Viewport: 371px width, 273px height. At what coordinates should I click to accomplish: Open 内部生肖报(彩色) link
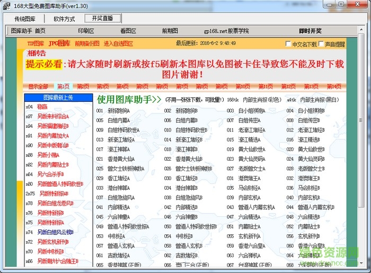coord(262,100)
